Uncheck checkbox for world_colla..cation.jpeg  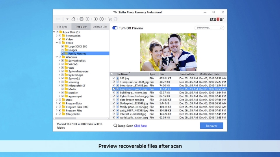(114, 117)
